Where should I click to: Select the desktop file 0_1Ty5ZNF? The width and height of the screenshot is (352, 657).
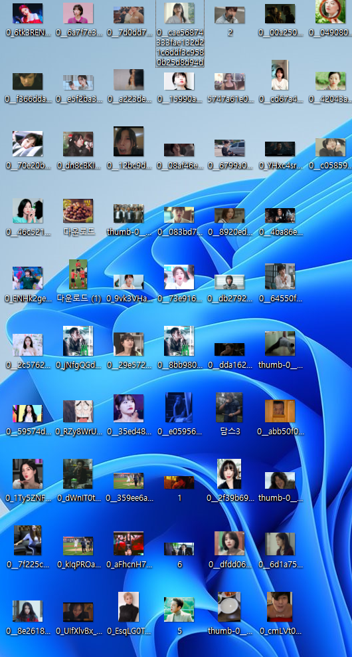tap(28, 474)
